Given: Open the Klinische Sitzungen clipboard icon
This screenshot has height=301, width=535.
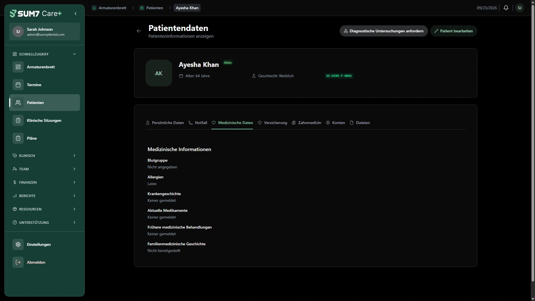Looking at the screenshot, I should coord(18,120).
